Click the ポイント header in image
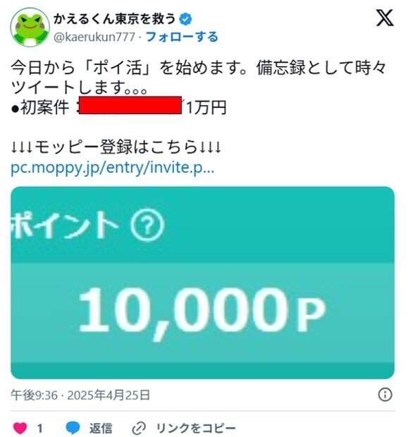Screen dimensions: 408x437 click(x=65, y=225)
